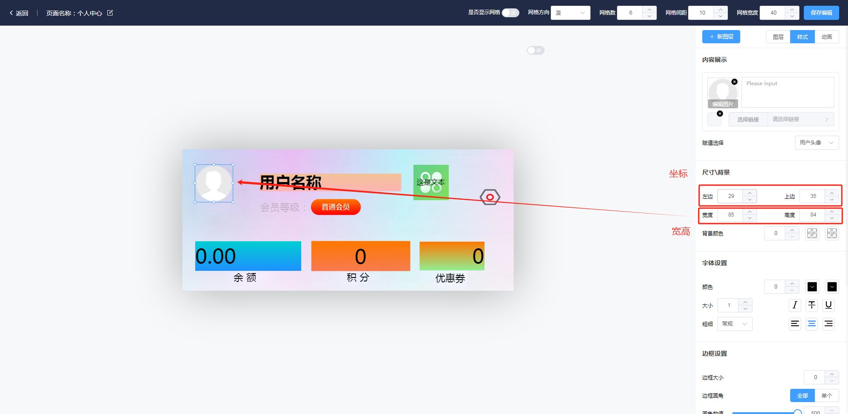The width and height of the screenshot is (848, 414).
Task: Switch to the 动画 tab
Action: [826, 37]
